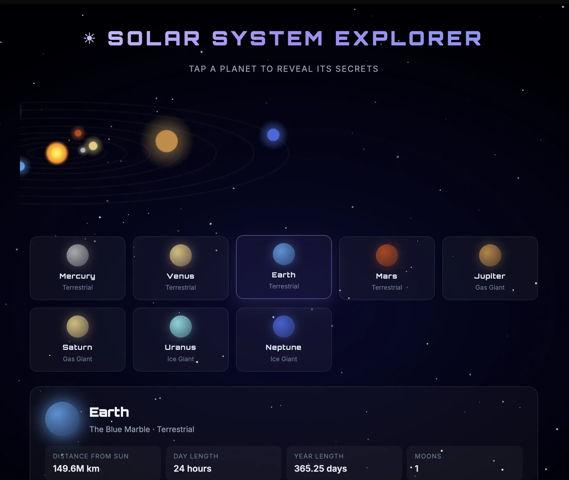Click the pale yellow Venus in orbit view
The width and height of the screenshot is (569, 480).
[93, 146]
